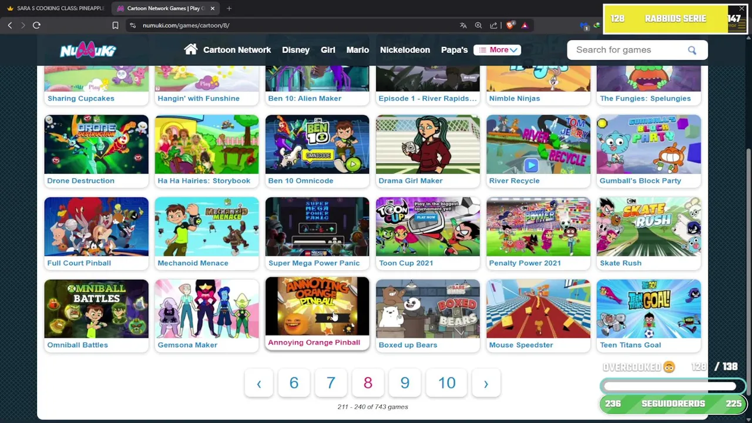Select the Cartoon Network Games tab
This screenshot has height=423, width=752.
click(x=165, y=8)
